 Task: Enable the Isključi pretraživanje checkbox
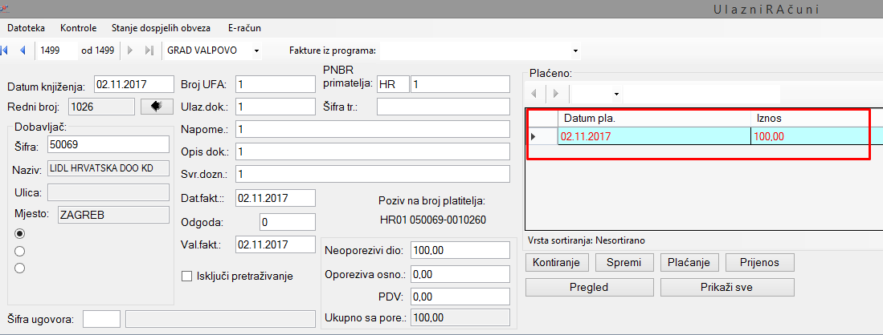(x=188, y=276)
